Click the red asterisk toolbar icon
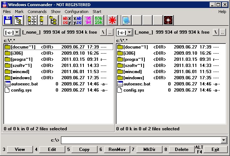 click(x=112, y=20)
